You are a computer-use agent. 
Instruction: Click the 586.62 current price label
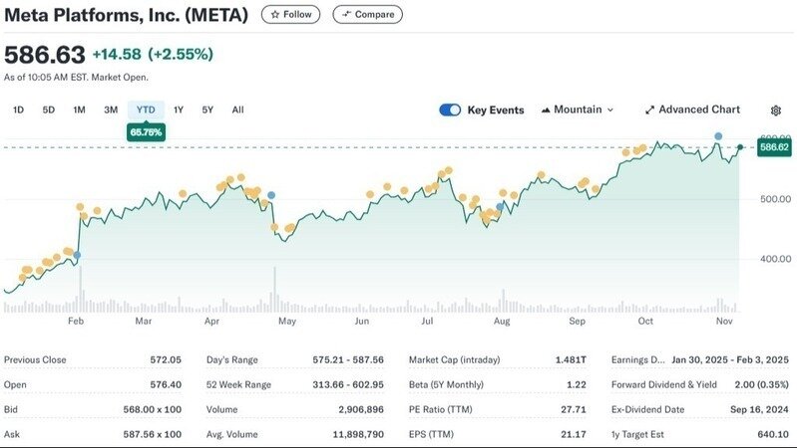[774, 147]
